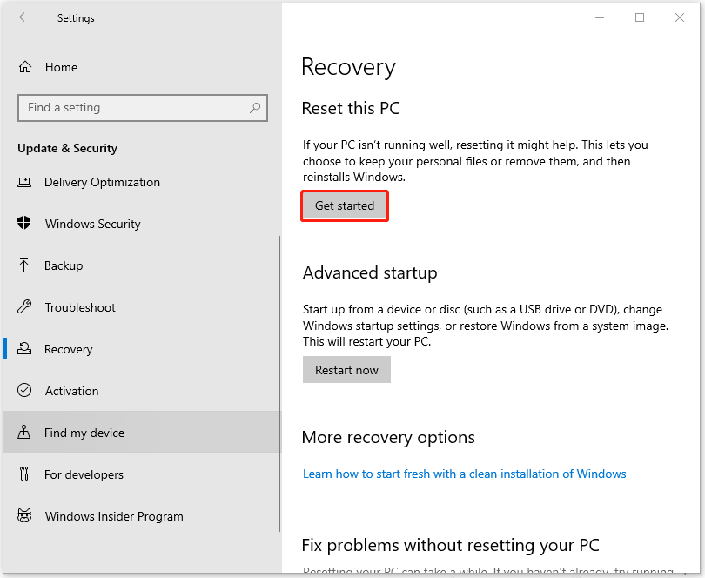Select the Troubleshoot wrench icon
Screen dimensions: 705x578
[x=25, y=307]
